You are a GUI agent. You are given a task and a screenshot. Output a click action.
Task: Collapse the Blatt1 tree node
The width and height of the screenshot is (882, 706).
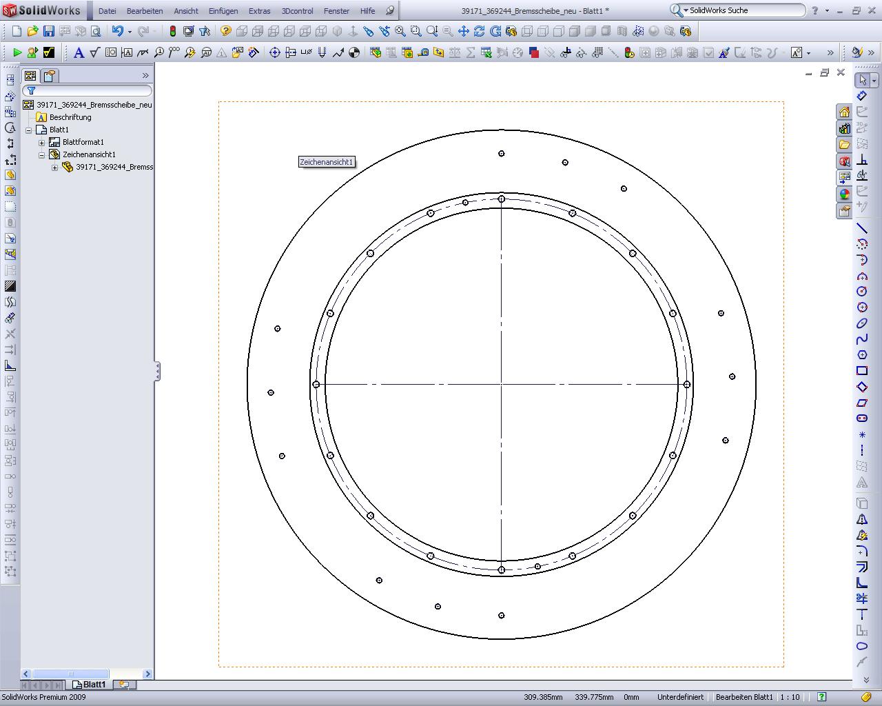click(28, 130)
